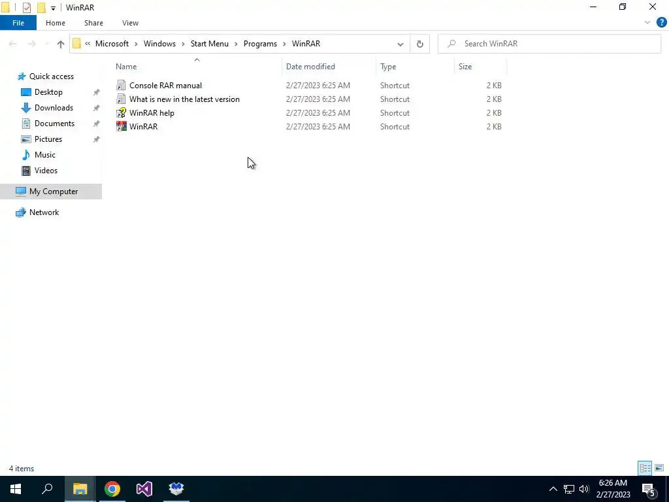Click New folder icon in quick access toolbar

click(x=41, y=7)
